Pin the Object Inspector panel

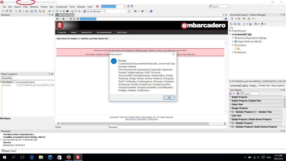[x=49, y=74]
